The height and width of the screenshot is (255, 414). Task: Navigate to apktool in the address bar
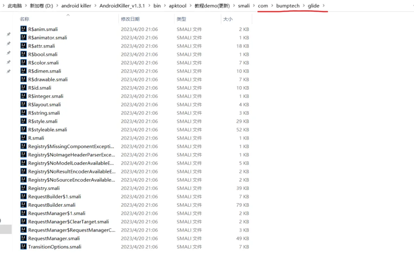[178, 6]
